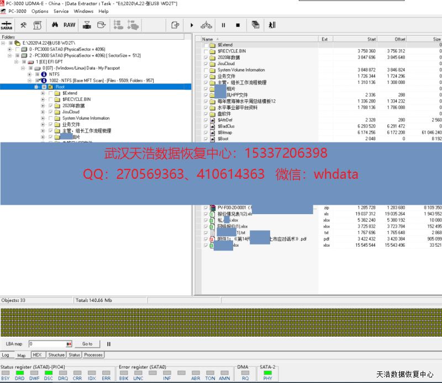Open the Structure tab

pos(56,355)
